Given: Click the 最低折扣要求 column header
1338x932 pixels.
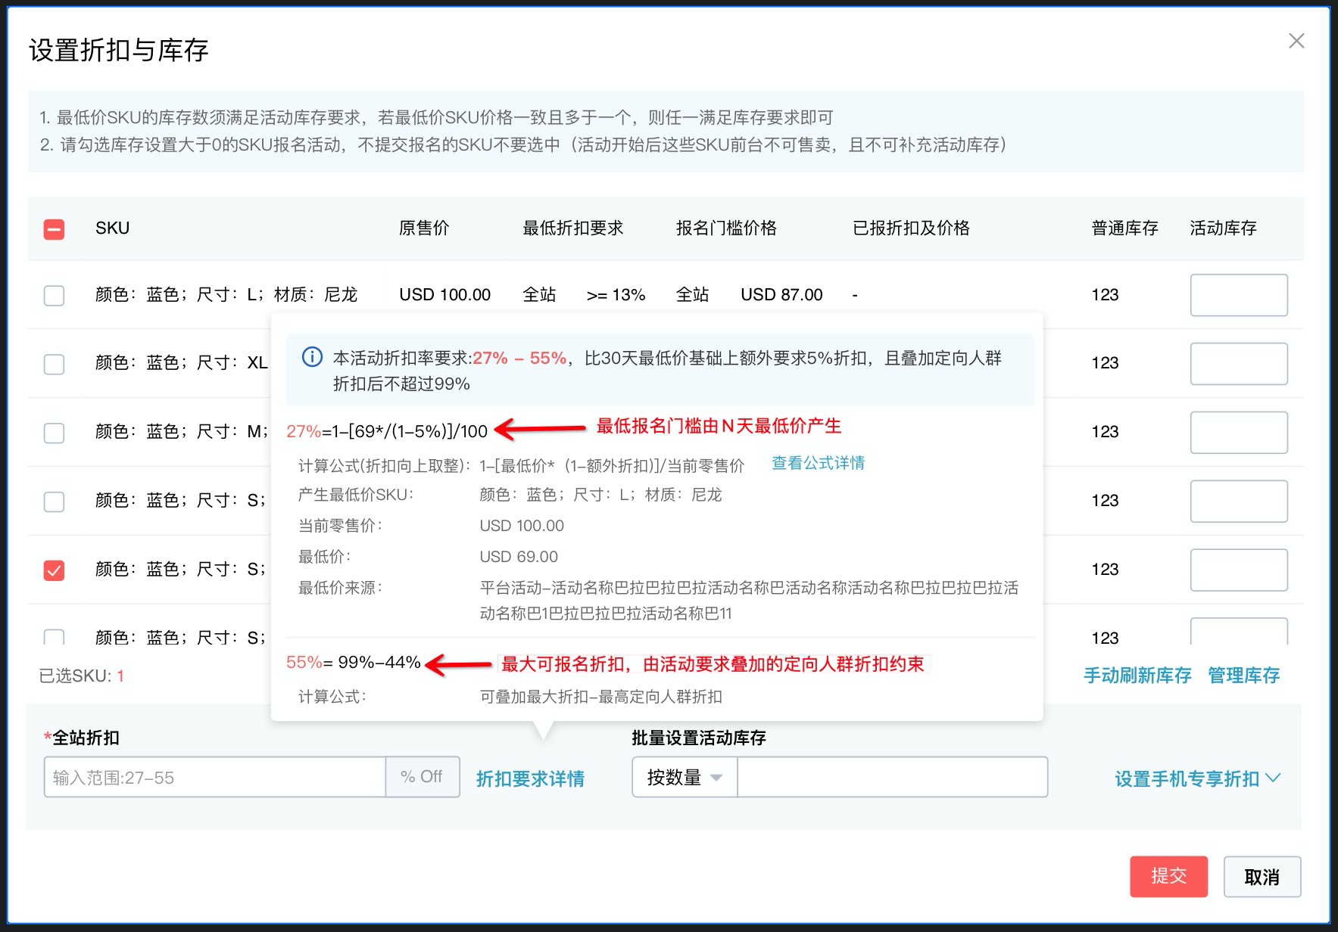Looking at the screenshot, I should 572,228.
